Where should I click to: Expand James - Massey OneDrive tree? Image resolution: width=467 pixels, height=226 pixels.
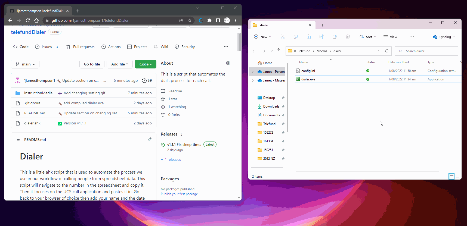point(253,80)
